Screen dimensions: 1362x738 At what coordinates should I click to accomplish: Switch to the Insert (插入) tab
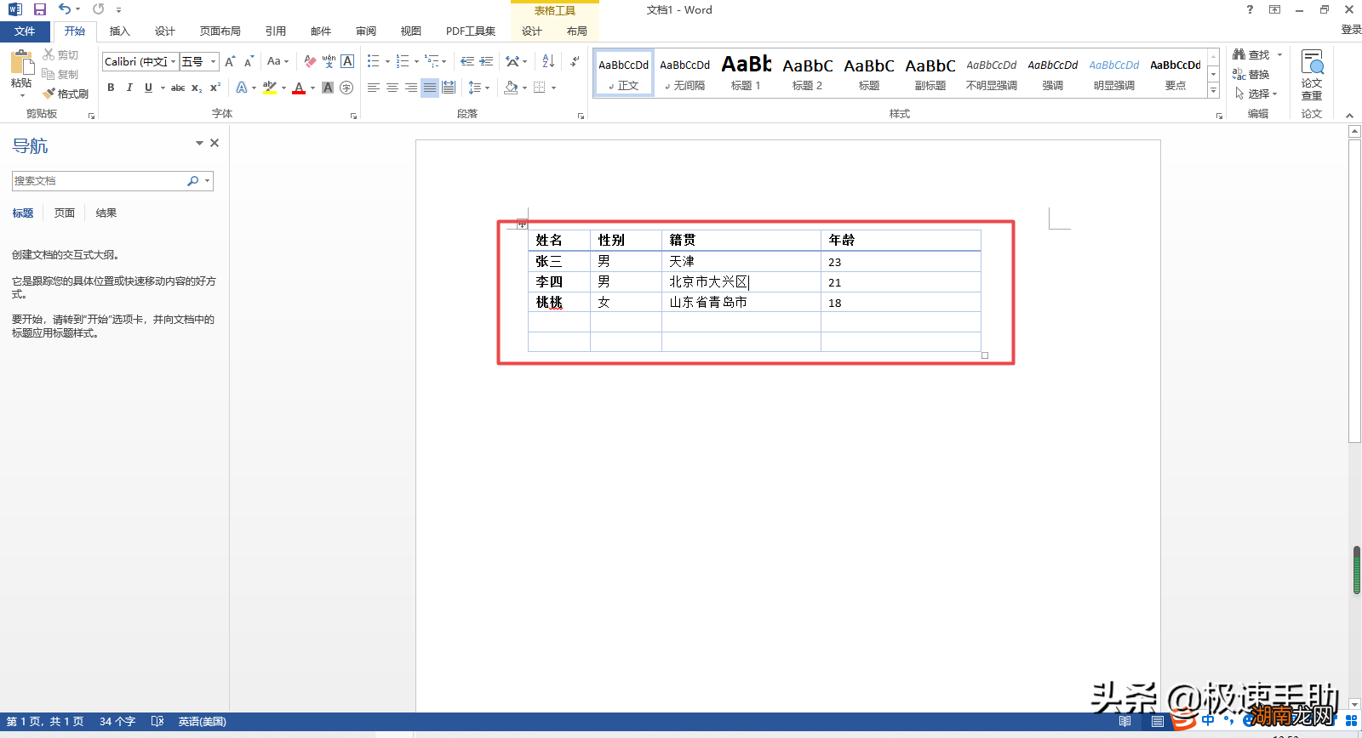(x=120, y=31)
